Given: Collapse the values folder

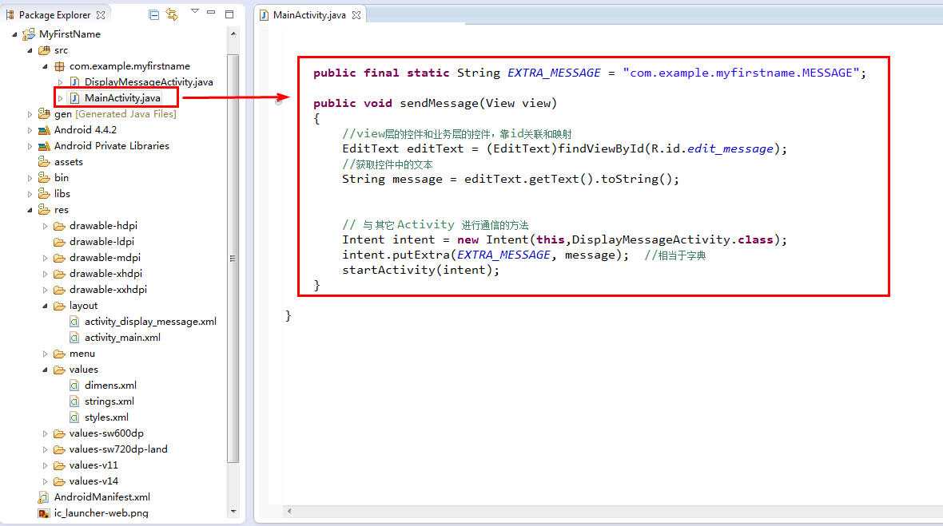Looking at the screenshot, I should [x=45, y=370].
